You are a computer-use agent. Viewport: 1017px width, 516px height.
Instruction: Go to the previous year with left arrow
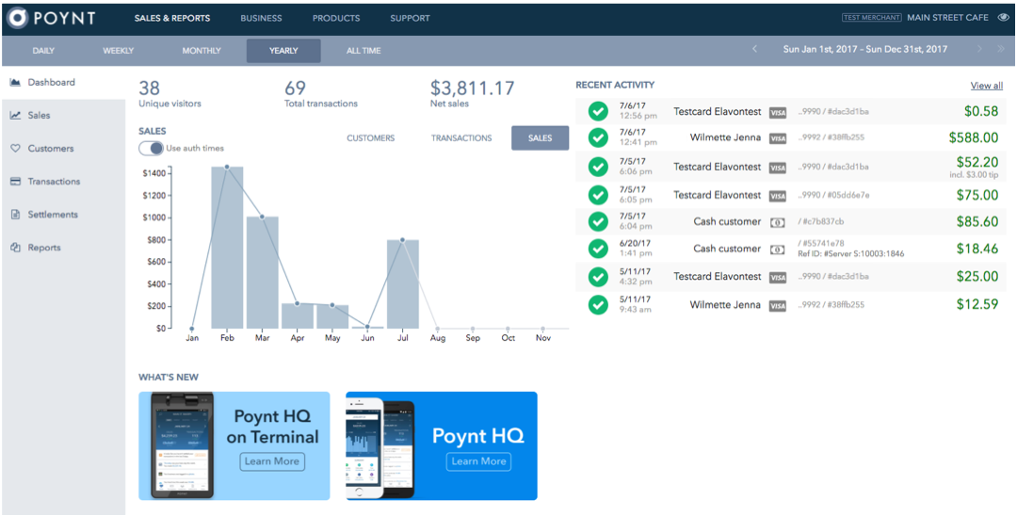[754, 49]
